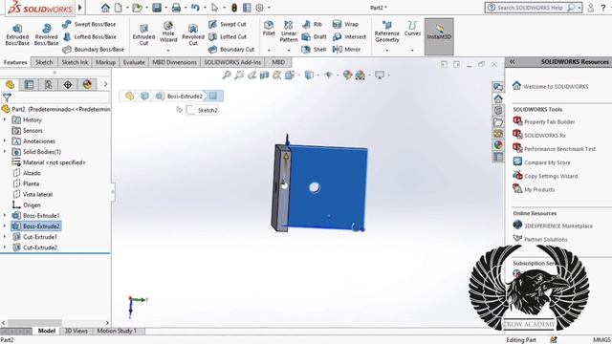Click the Draft feature
Screen dimensions: 612x344
coord(315,36)
